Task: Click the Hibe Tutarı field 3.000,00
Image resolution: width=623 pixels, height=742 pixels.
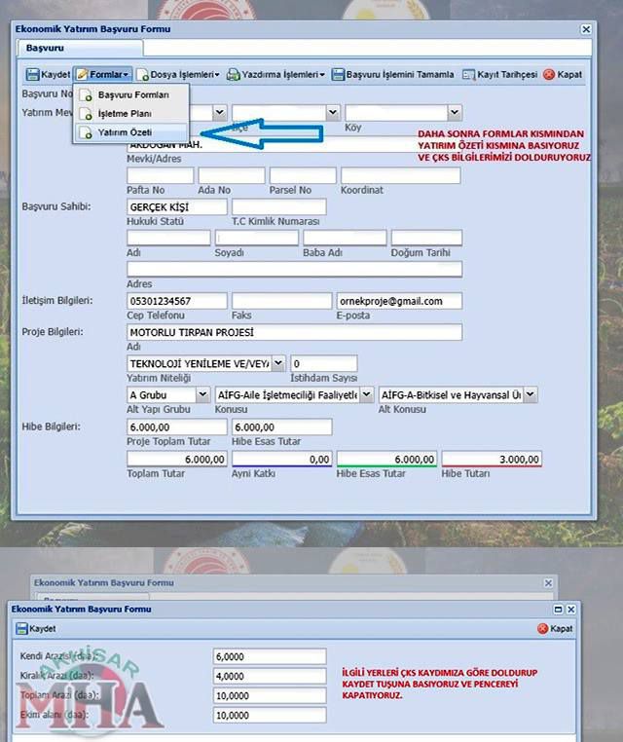Action: coord(492,459)
